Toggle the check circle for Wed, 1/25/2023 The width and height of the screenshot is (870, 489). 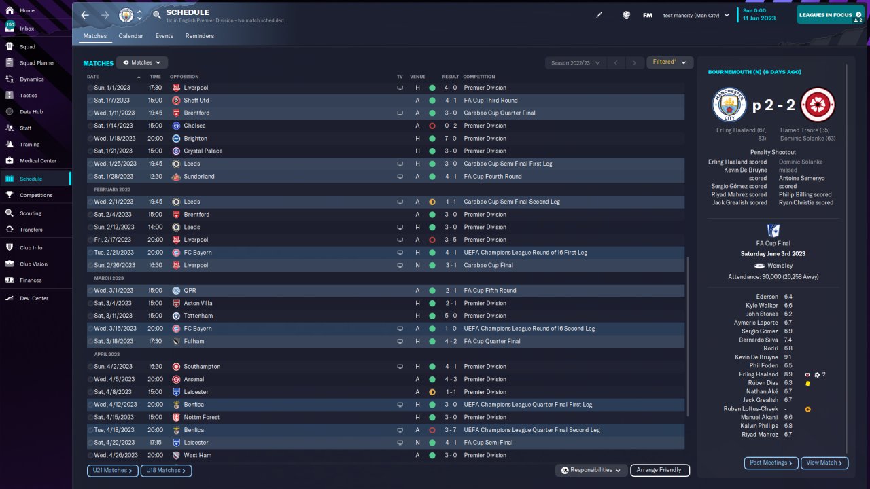[90, 164]
